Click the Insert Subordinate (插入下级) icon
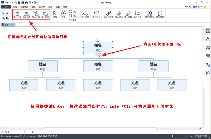The image size is (211, 139). pos(36,14)
